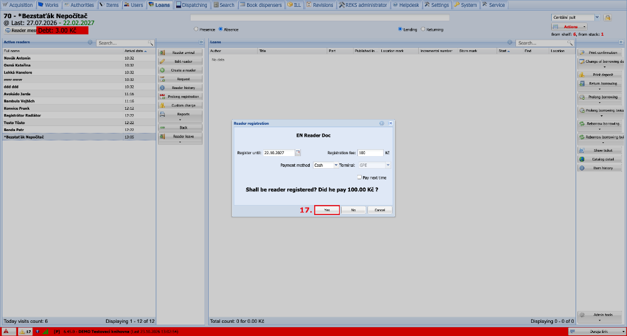Open Catalog detail

601,159
